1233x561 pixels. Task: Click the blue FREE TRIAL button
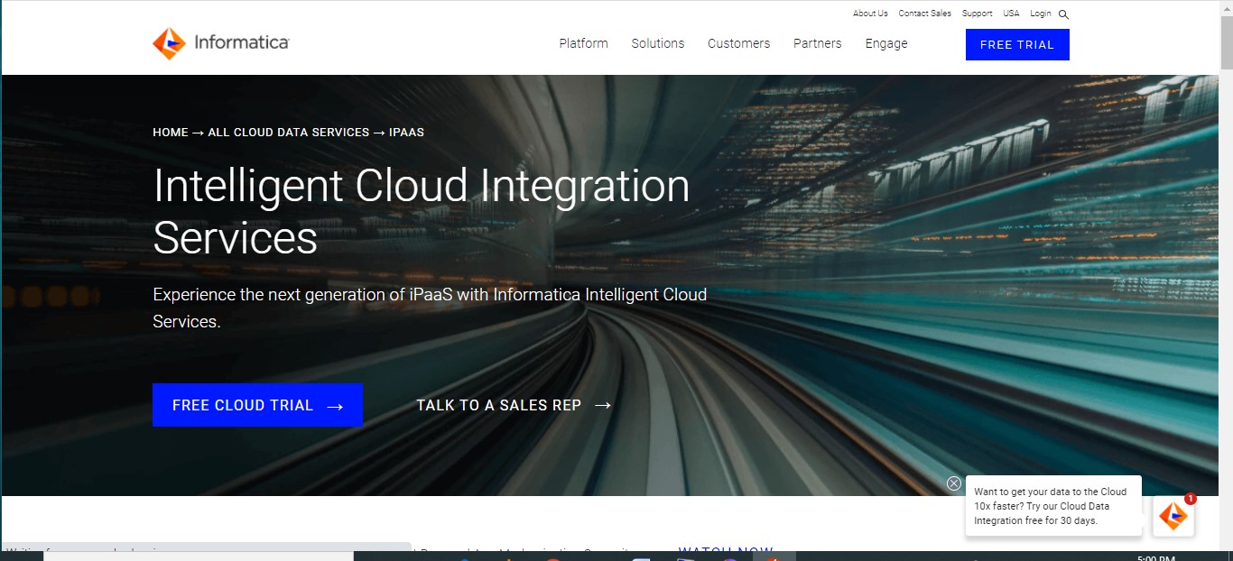(x=1017, y=44)
